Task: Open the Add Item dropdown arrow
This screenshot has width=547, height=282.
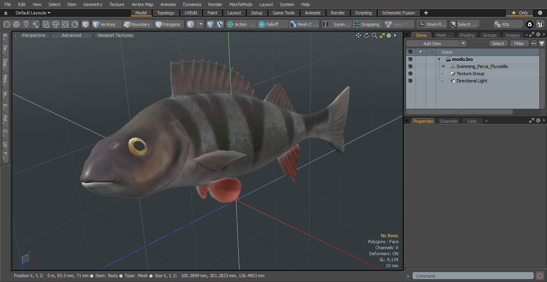Action: 463,44
